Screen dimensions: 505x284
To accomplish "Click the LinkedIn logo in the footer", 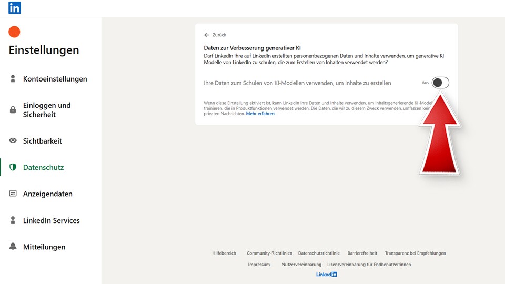I will (x=326, y=275).
